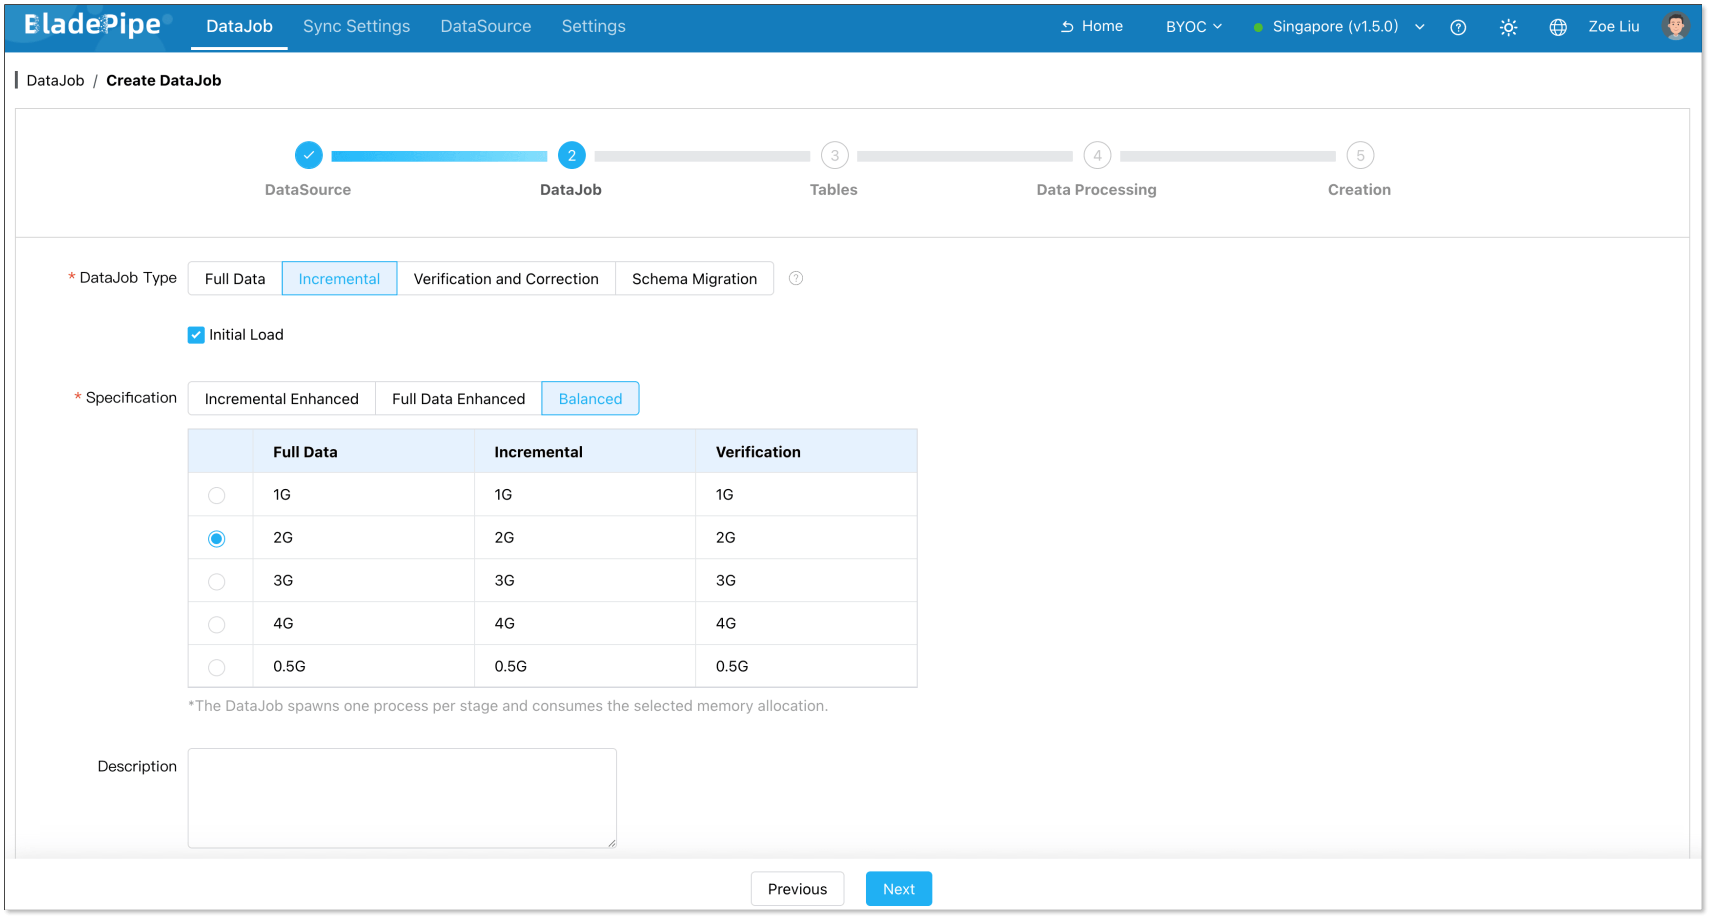The height and width of the screenshot is (917, 1709).
Task: Expand the BYOC dropdown
Action: pyautogui.click(x=1193, y=26)
